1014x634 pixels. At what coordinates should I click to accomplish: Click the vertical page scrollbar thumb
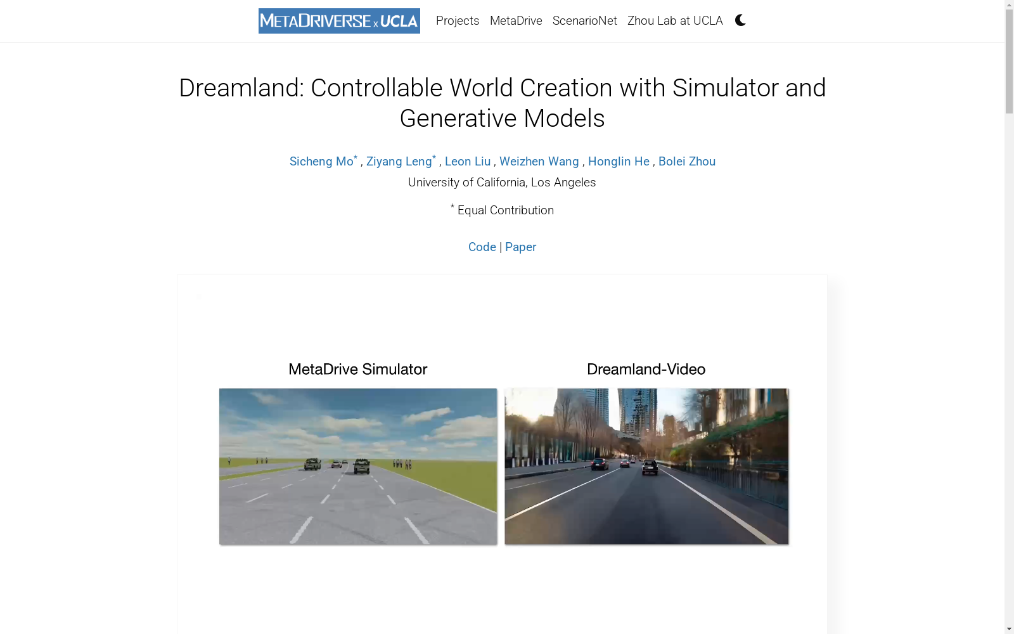click(x=1009, y=60)
